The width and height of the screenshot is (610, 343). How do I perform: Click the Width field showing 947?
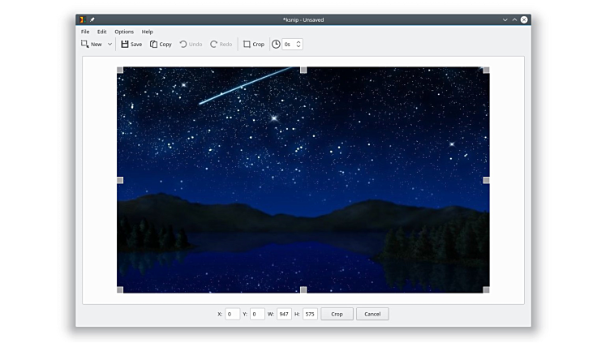(284, 314)
